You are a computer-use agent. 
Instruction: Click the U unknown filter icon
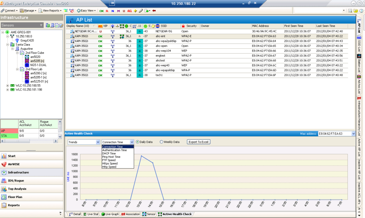coord(124,11)
